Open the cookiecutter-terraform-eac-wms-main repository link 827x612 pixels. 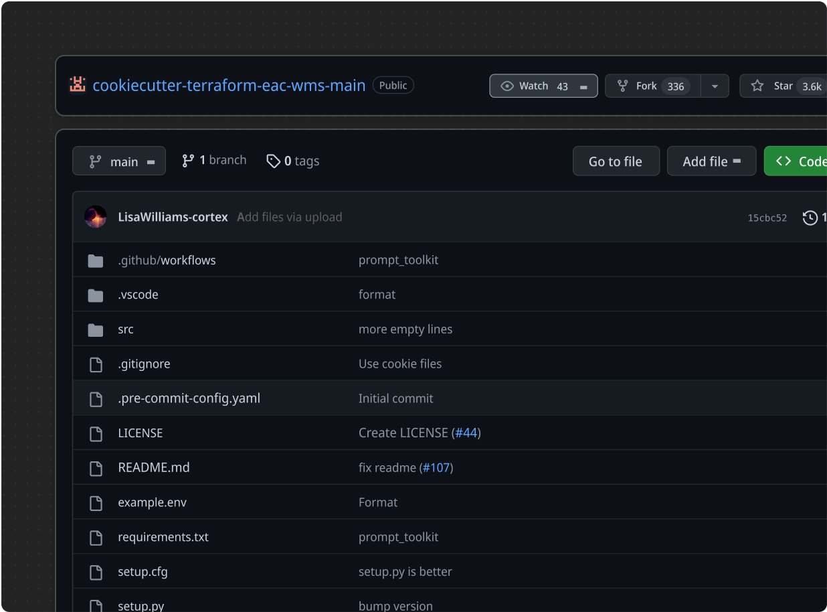pos(229,85)
